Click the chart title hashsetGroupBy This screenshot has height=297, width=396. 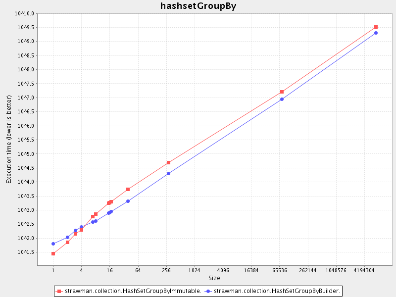pyautogui.click(x=198, y=6)
